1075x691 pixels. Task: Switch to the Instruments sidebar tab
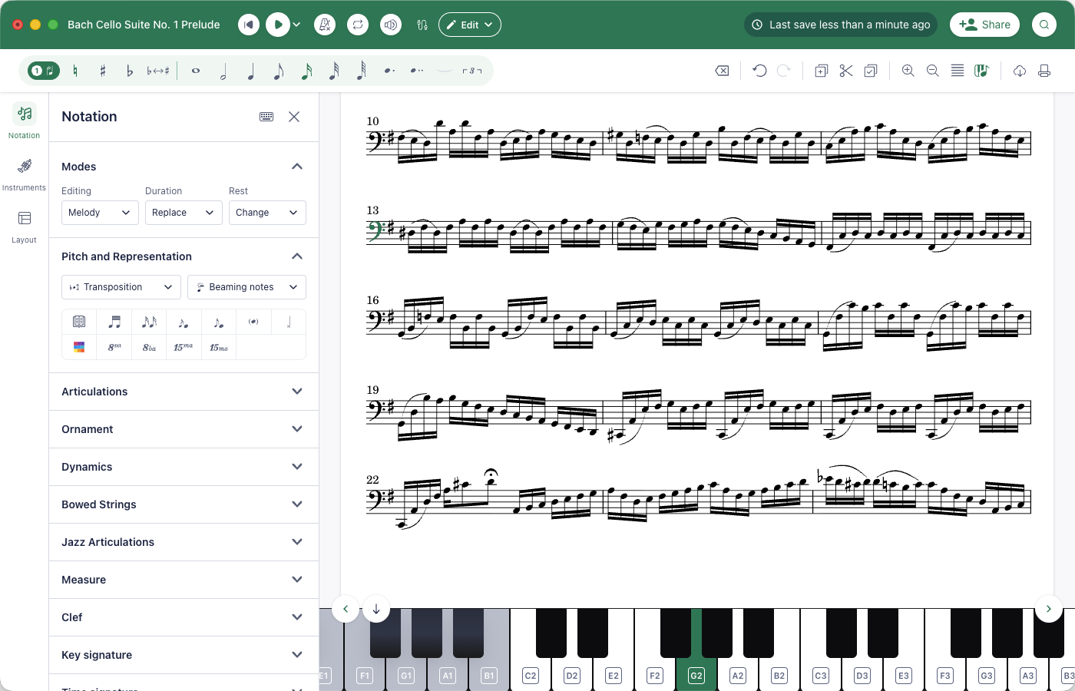[24, 174]
